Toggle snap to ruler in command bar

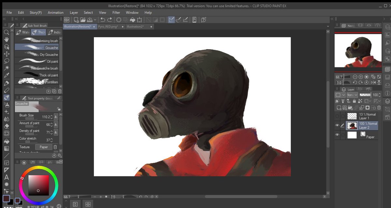(x=171, y=20)
